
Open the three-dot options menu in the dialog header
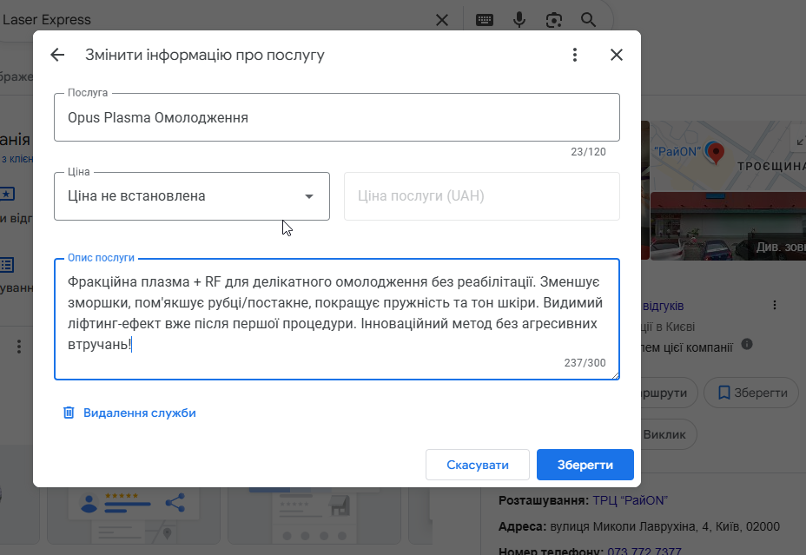tap(575, 55)
